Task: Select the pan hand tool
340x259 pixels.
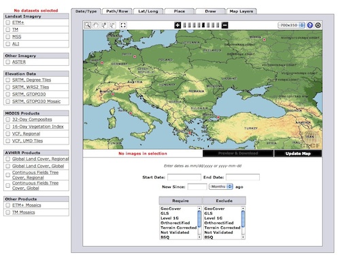Action: [96, 25]
